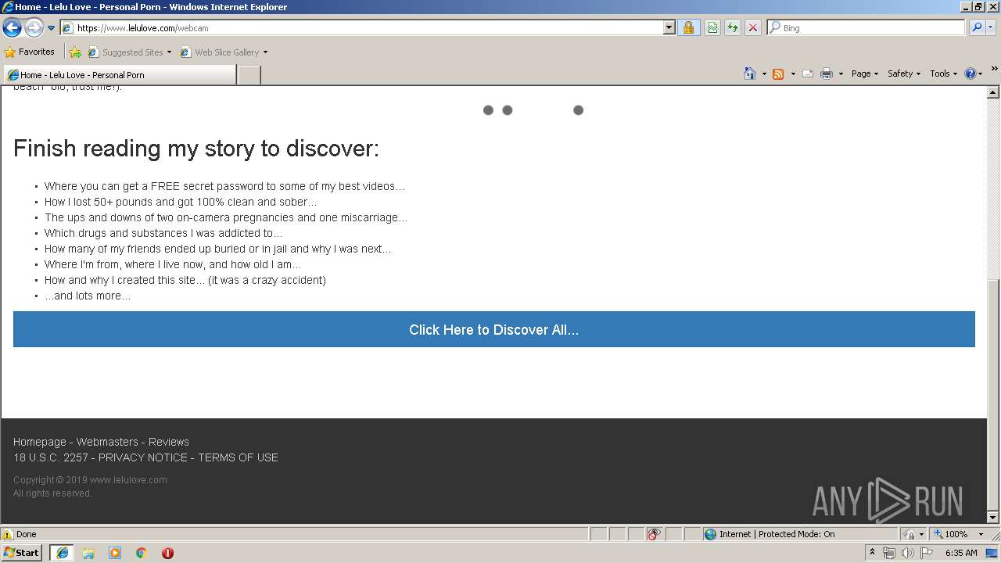Click the scrollbar up arrow

[x=993, y=92]
